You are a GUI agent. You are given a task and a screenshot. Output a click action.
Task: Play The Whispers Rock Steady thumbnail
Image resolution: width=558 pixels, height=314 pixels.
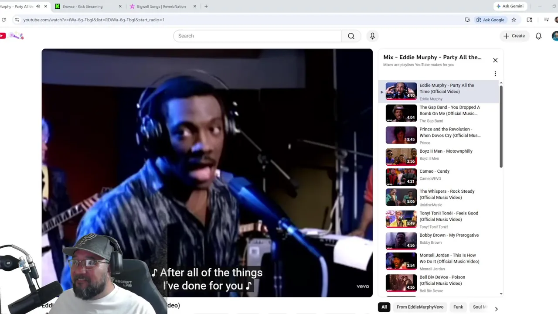pyautogui.click(x=401, y=197)
